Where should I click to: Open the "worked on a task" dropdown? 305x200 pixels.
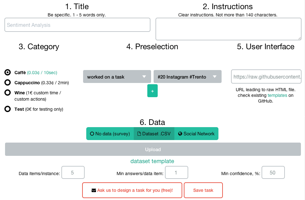coord(117,77)
